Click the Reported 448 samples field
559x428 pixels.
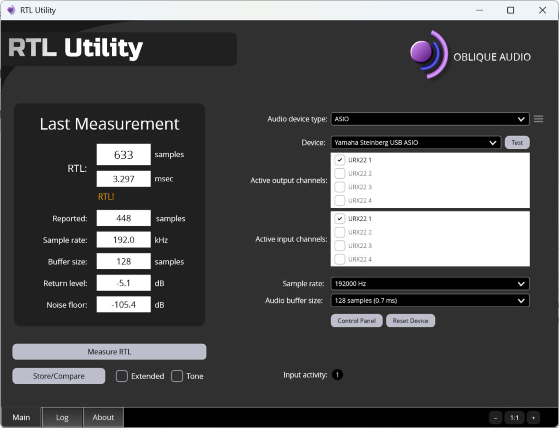[x=124, y=218]
